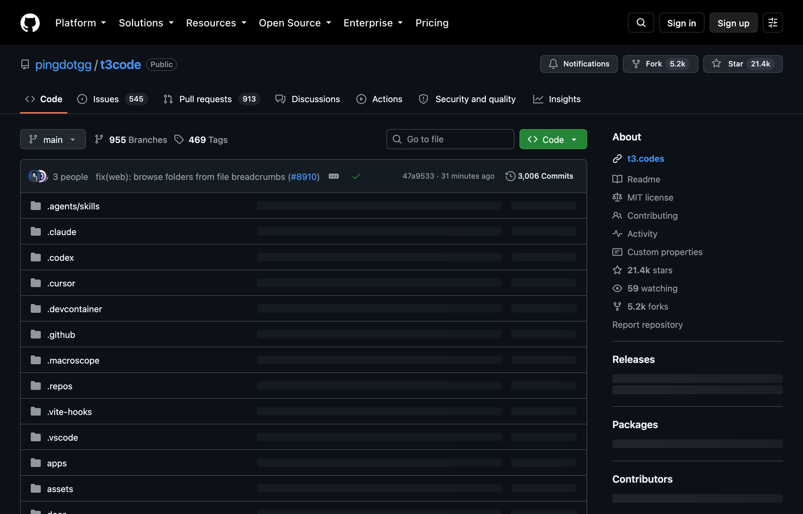Click the pulse icon beside Activity
The width and height of the screenshot is (803, 514).
coord(617,234)
